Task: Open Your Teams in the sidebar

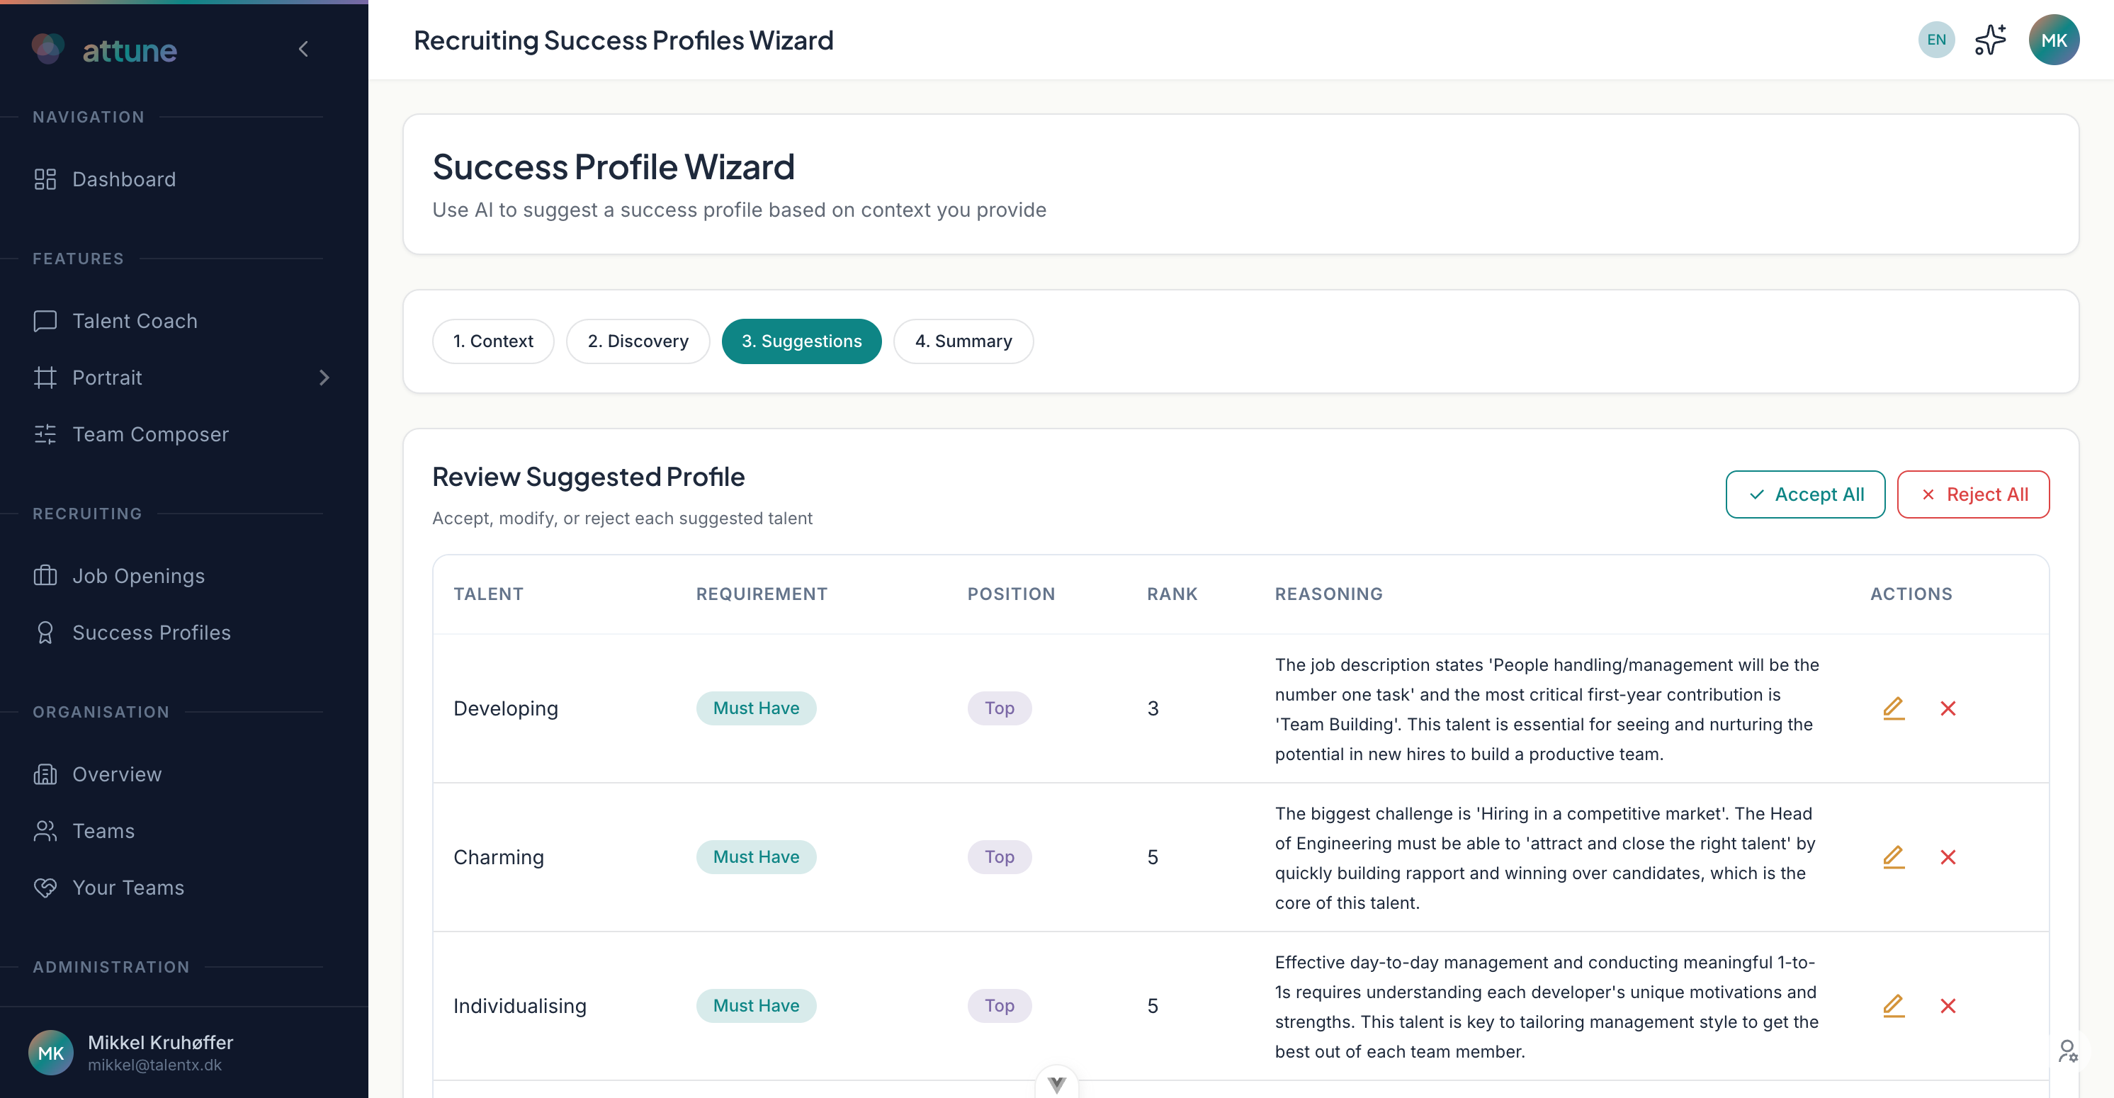Action: tap(128, 887)
